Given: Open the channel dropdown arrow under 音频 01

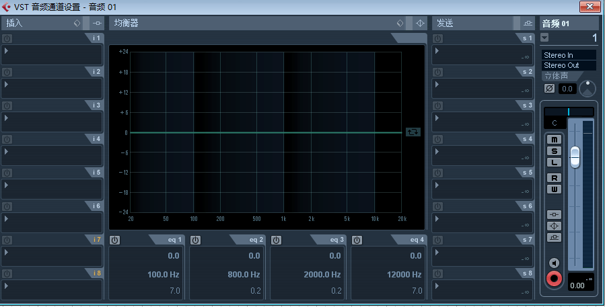Looking at the screenshot, I should pyautogui.click(x=544, y=38).
